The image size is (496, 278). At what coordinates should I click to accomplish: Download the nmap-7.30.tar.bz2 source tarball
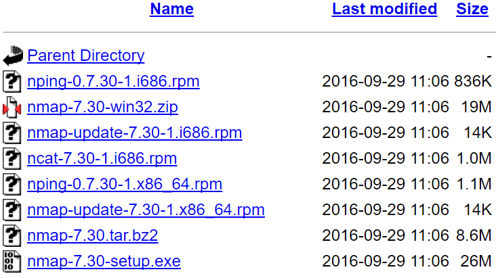click(x=93, y=235)
